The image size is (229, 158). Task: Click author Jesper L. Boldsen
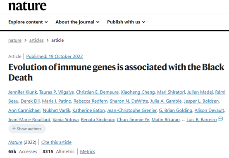tap(201, 101)
